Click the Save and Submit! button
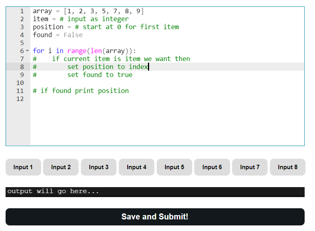Viewport: 315px width, 231px height. click(x=155, y=217)
